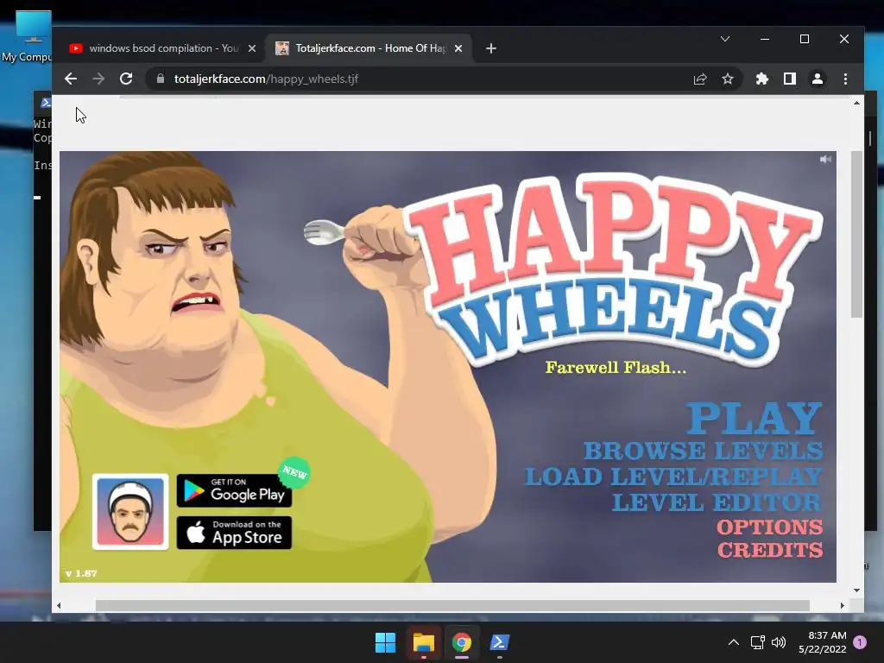Screen dimensions: 884x663
Task: Click PowerShell window title icon behind Chrome
Action: point(46,103)
